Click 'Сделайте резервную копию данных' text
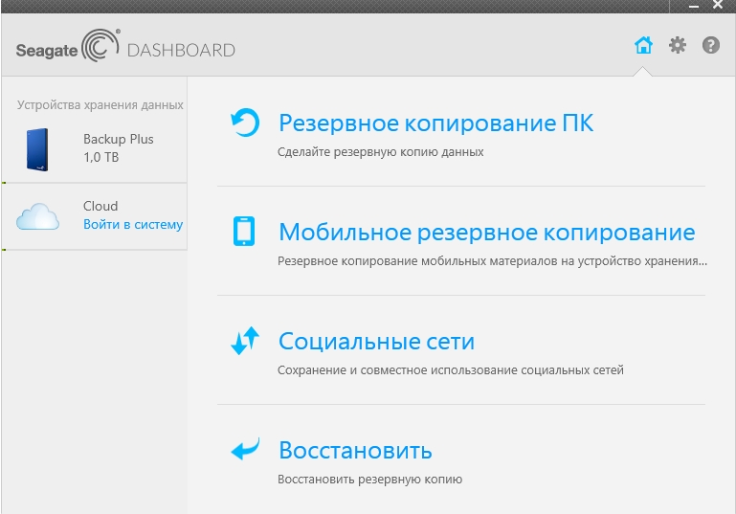The width and height of the screenshot is (736, 514). [380, 152]
